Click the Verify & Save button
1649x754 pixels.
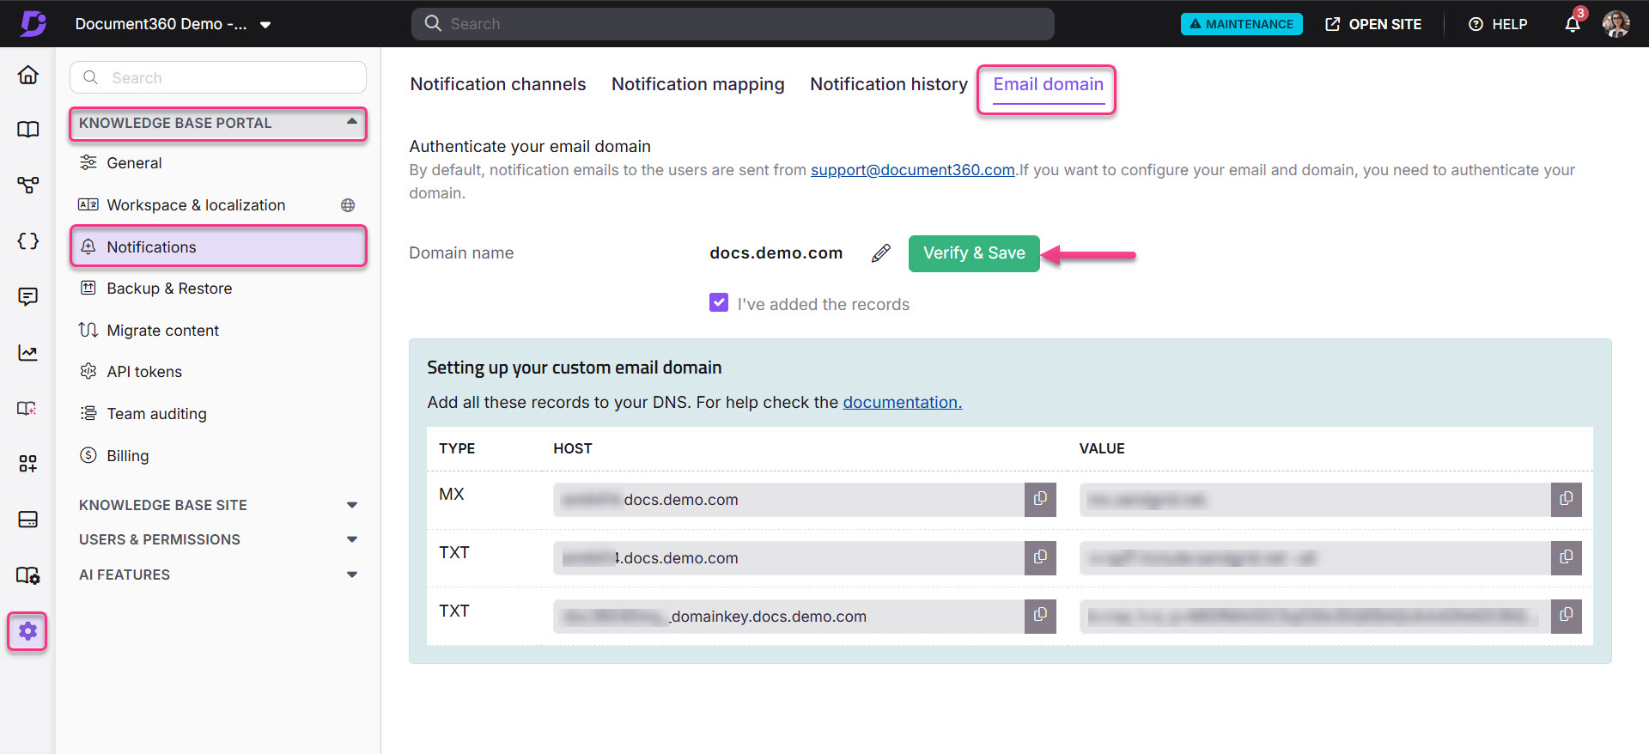coord(974,253)
